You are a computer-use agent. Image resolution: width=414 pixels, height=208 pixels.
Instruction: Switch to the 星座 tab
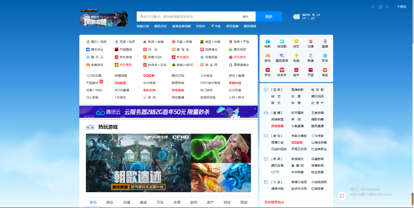coord(143,202)
